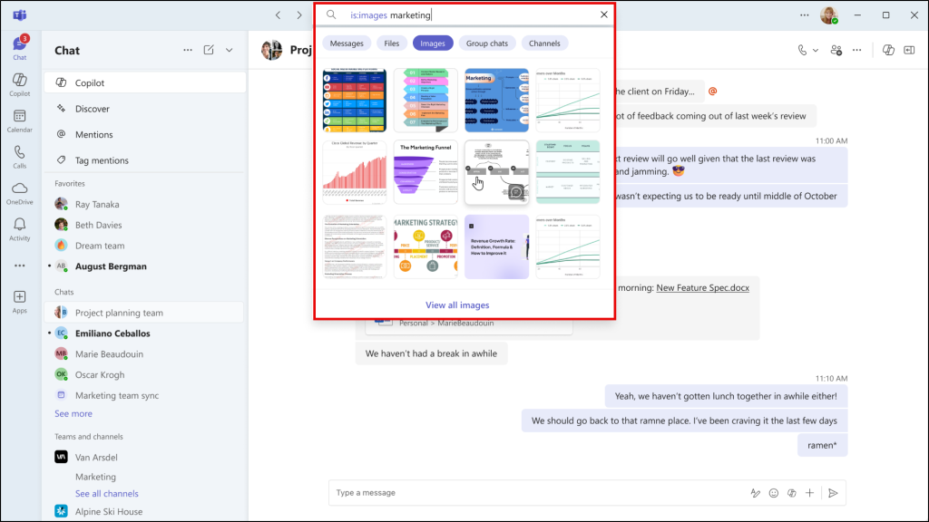Select the Messages filter pill
The width and height of the screenshot is (929, 522).
347,43
